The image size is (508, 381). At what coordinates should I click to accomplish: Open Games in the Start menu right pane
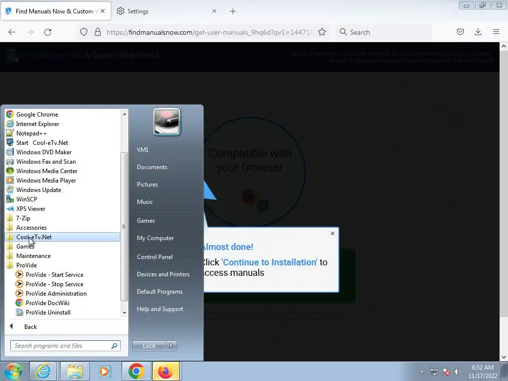click(146, 221)
